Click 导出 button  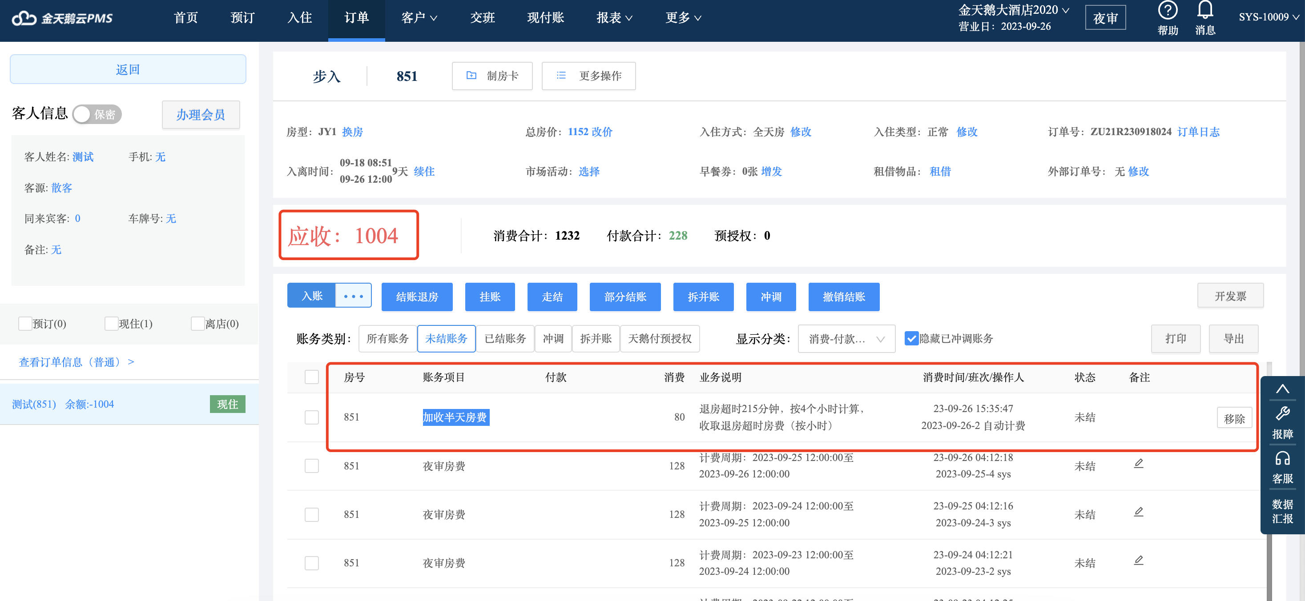pyautogui.click(x=1233, y=339)
